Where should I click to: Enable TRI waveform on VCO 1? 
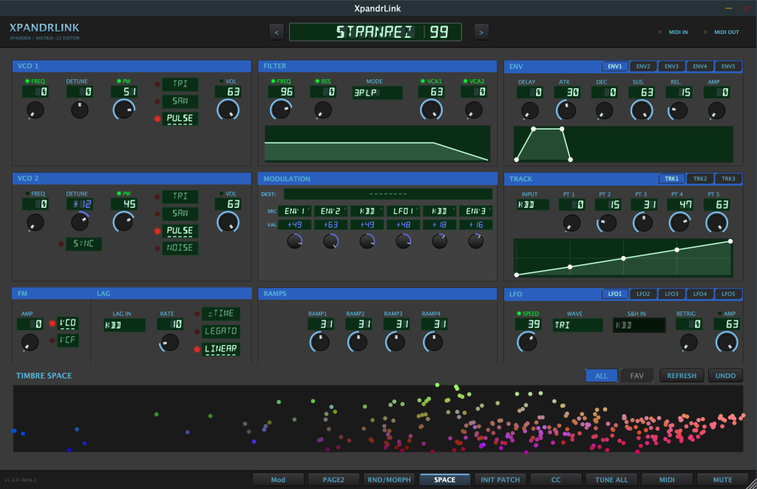[180, 84]
